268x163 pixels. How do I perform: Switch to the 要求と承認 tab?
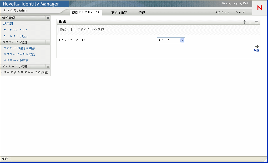click(120, 12)
